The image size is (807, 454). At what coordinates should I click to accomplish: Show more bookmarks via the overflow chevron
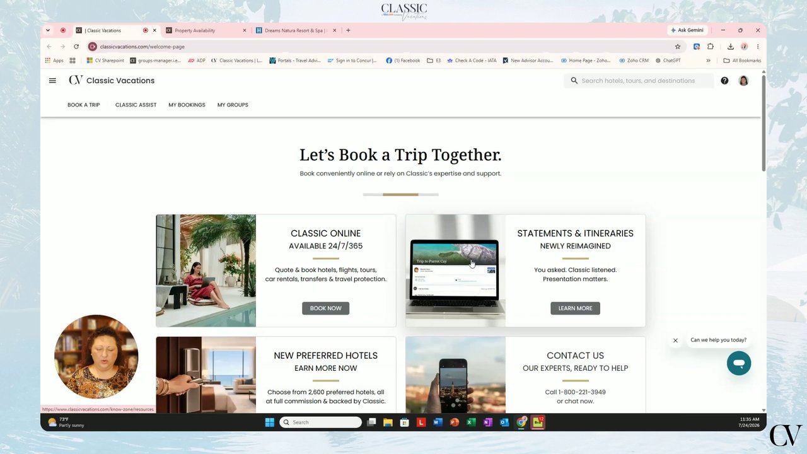tap(708, 61)
